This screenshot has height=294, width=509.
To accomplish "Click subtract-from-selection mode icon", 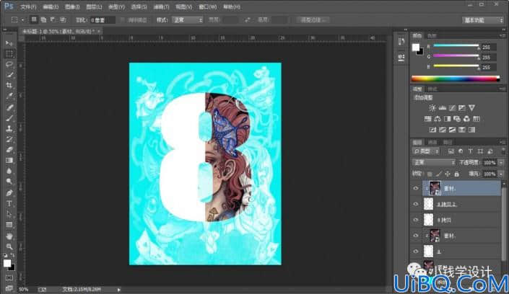I will click(53, 19).
